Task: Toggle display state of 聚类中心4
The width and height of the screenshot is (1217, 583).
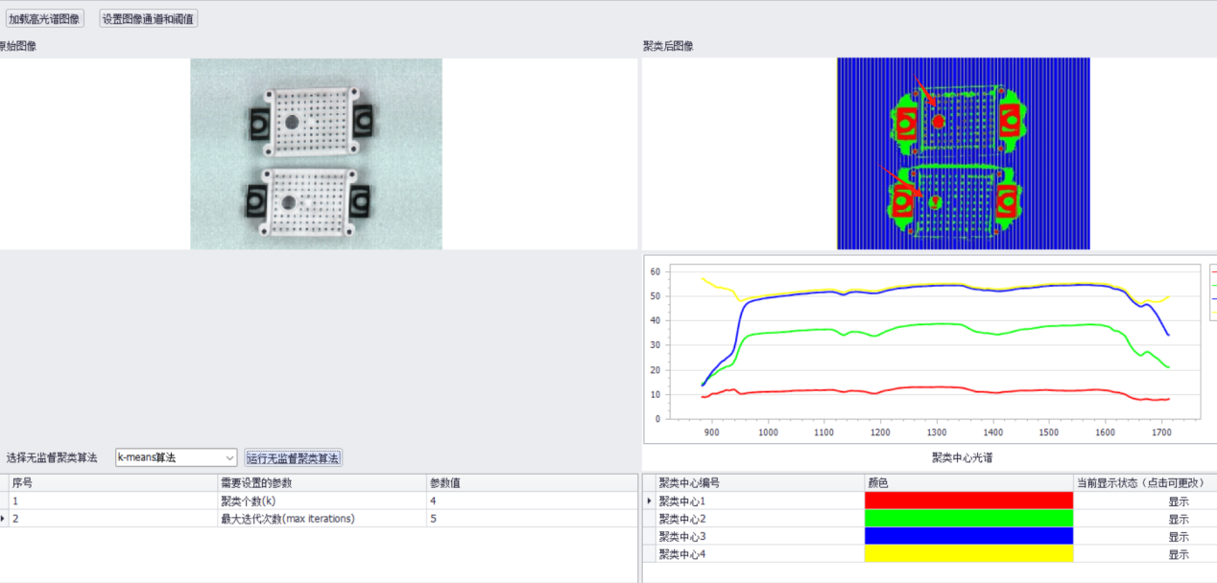Action: click(x=1178, y=554)
